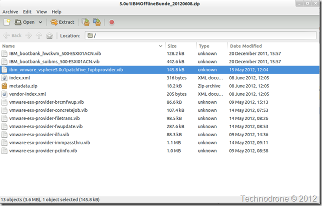Select the metadata.zip file name
Screen dimensions: 322x206
point(23,86)
